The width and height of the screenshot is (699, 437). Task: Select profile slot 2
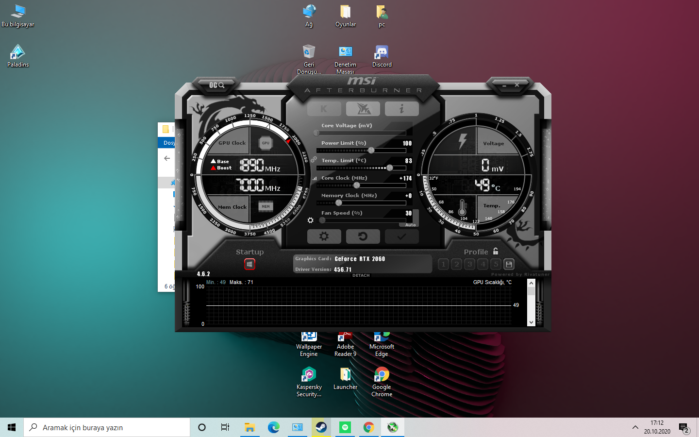[456, 264]
